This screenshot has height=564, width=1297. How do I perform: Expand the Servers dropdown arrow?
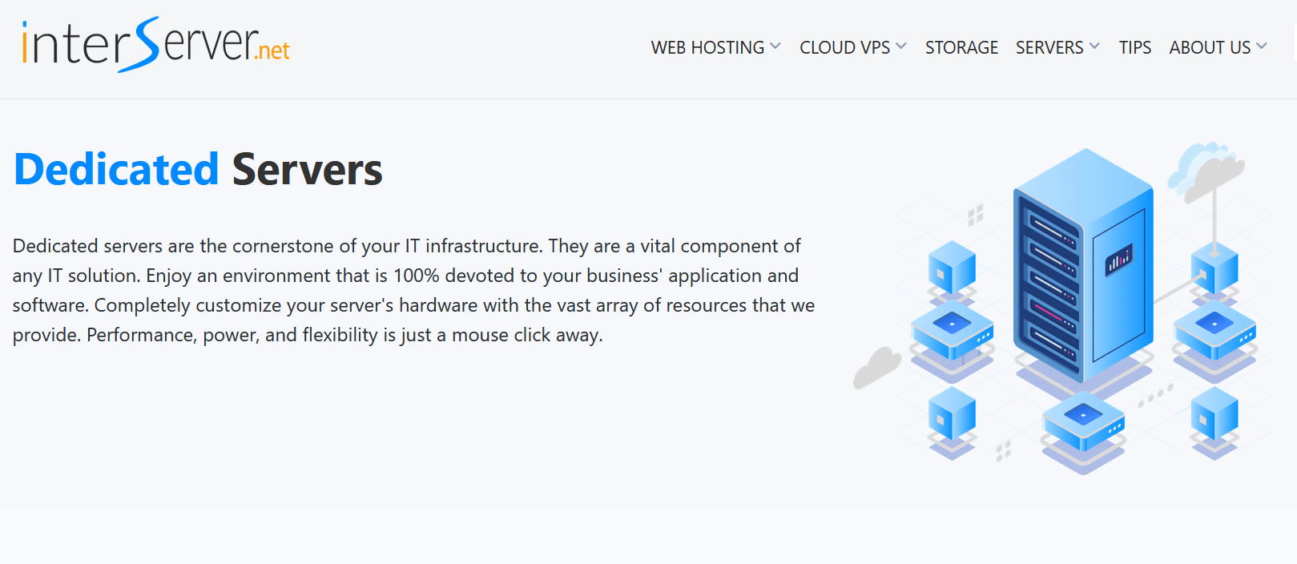click(1095, 46)
